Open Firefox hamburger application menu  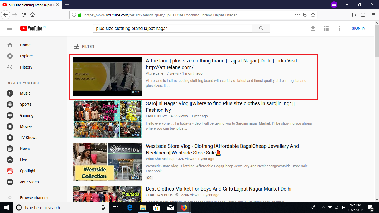pyautogui.click(x=373, y=15)
